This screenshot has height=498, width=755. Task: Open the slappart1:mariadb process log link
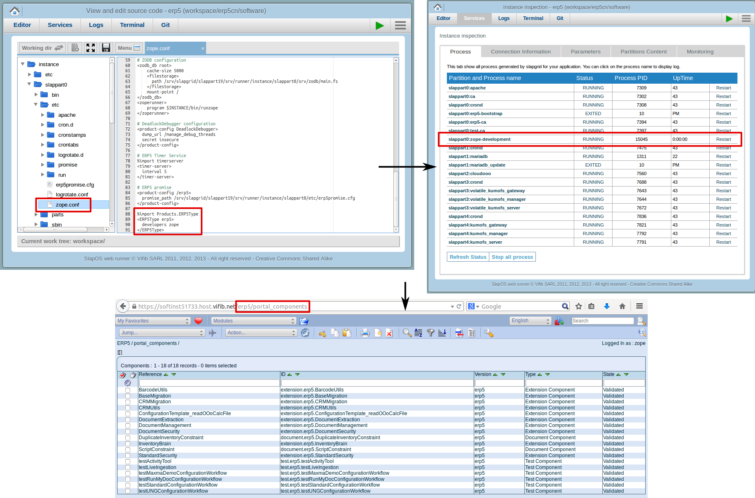point(468,156)
